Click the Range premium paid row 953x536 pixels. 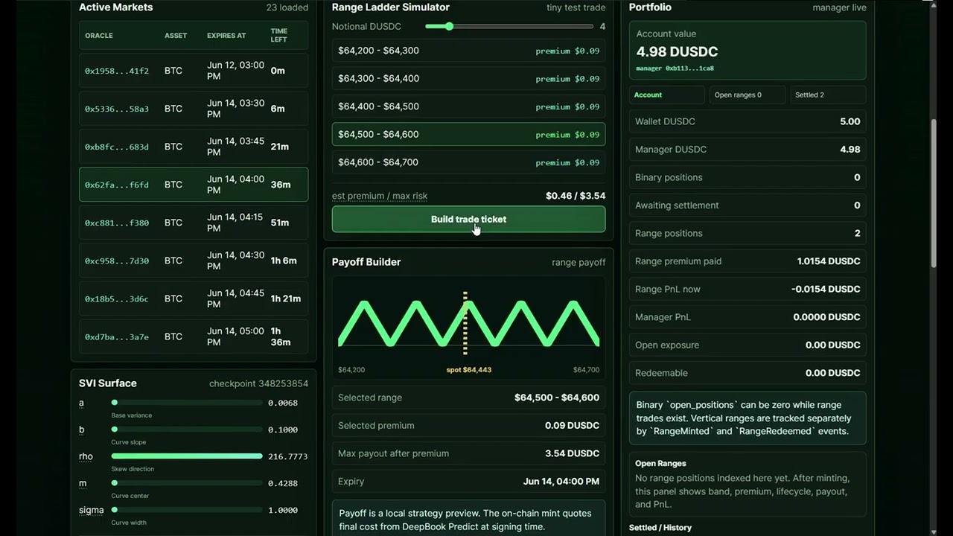coord(748,261)
